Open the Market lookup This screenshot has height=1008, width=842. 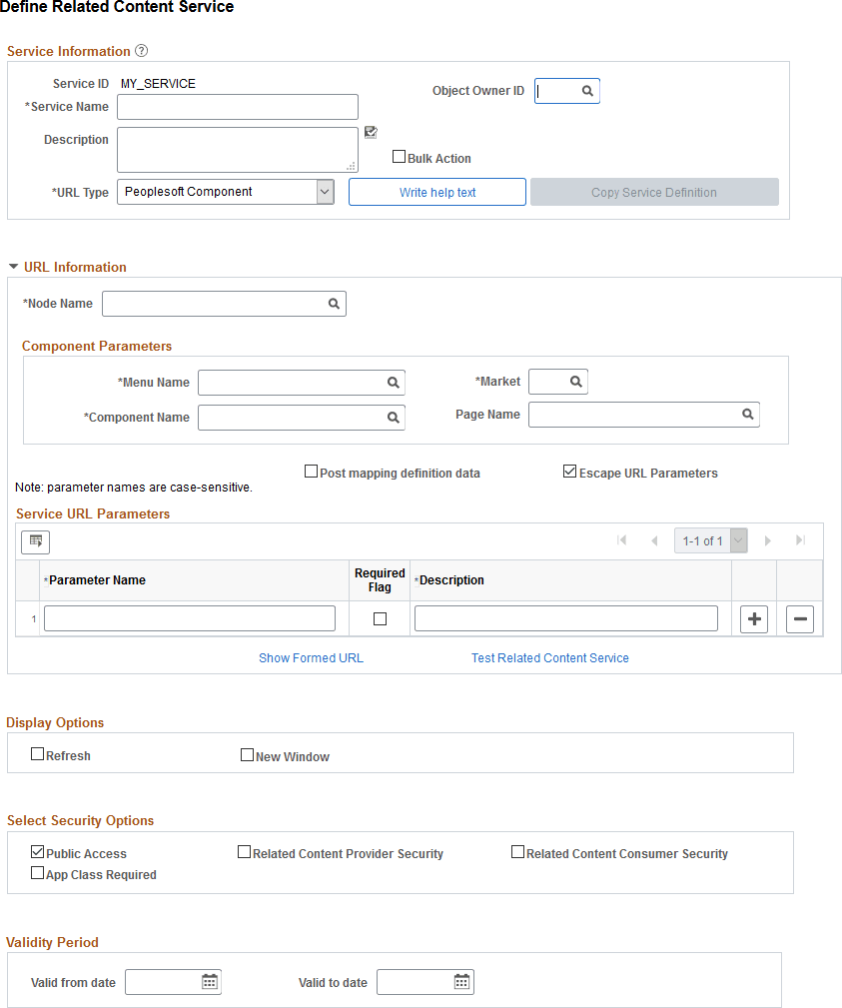pos(575,381)
